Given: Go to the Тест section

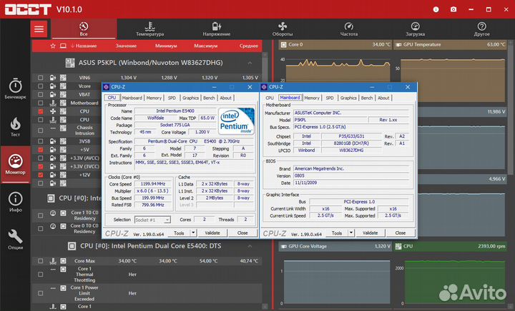Looking at the screenshot, I should 15,126.
